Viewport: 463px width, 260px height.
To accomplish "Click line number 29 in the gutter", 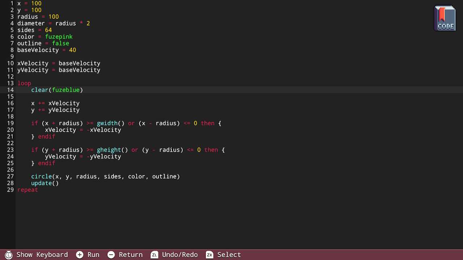I will tap(10, 190).
